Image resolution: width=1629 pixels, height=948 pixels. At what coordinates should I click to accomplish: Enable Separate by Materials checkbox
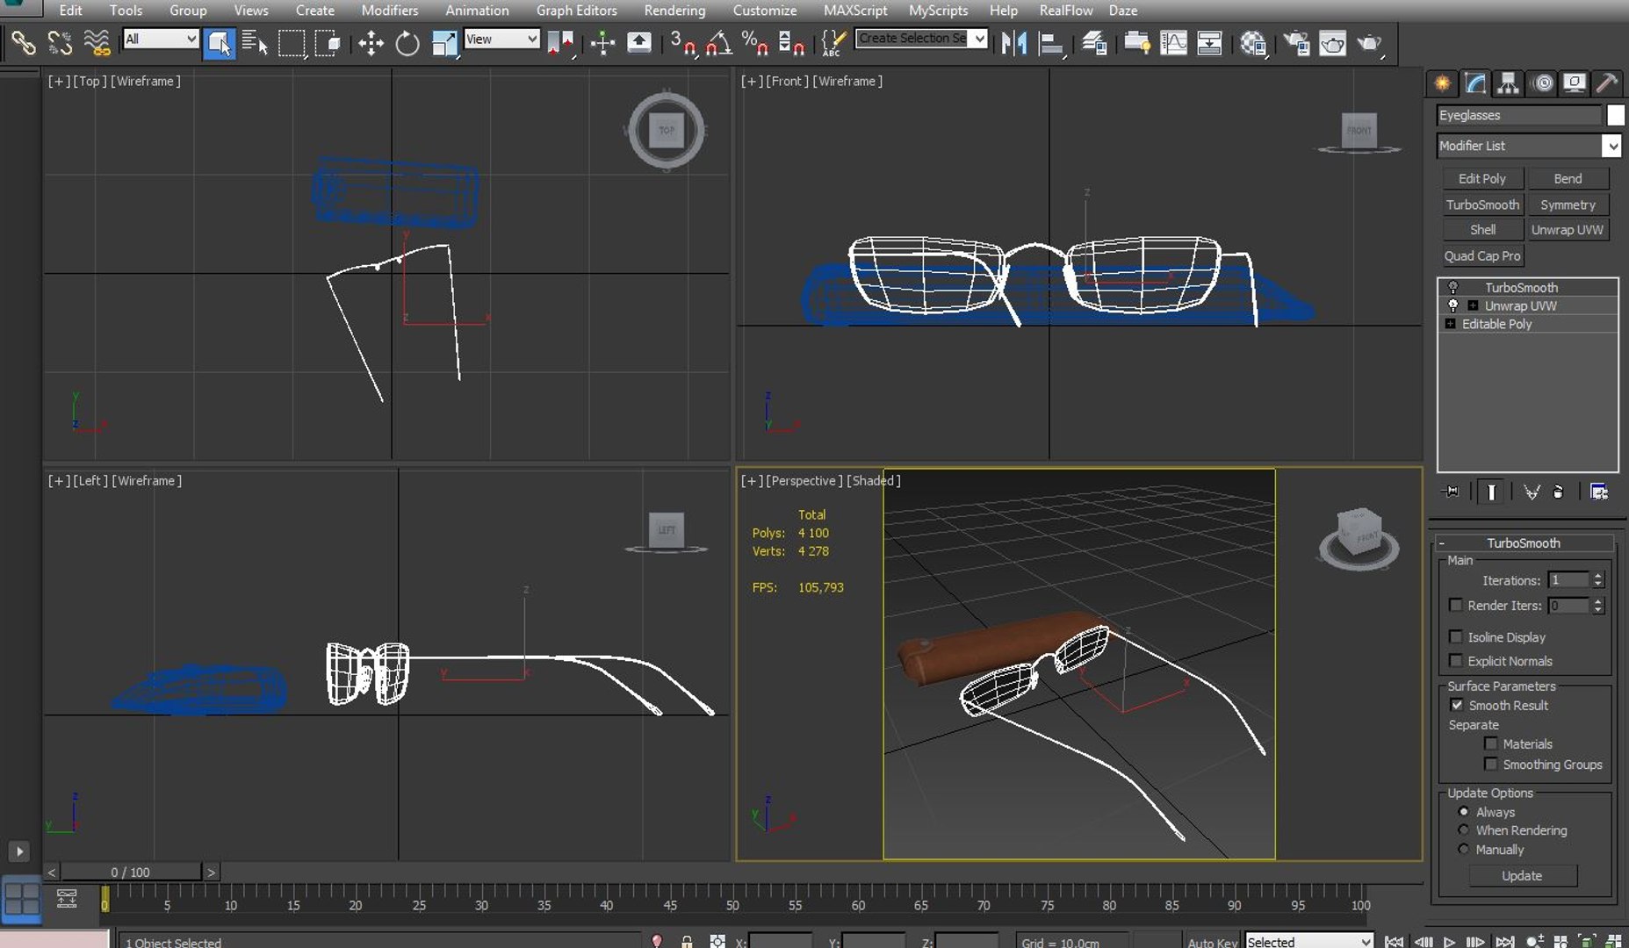(1491, 743)
